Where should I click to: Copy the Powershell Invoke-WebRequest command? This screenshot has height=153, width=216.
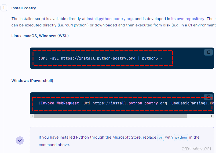tap(208, 97)
